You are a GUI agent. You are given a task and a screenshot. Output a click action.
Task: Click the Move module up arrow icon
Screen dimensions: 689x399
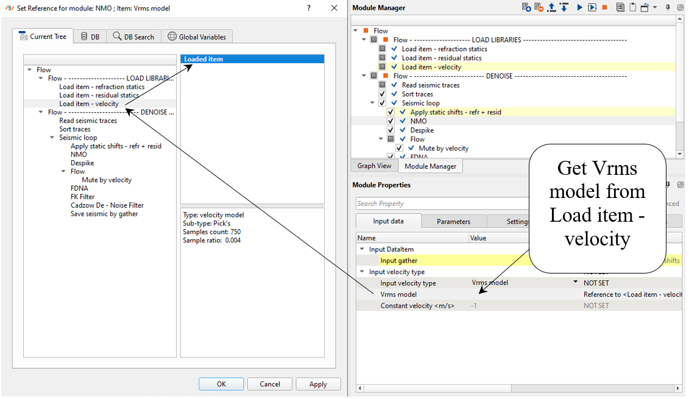(551, 7)
